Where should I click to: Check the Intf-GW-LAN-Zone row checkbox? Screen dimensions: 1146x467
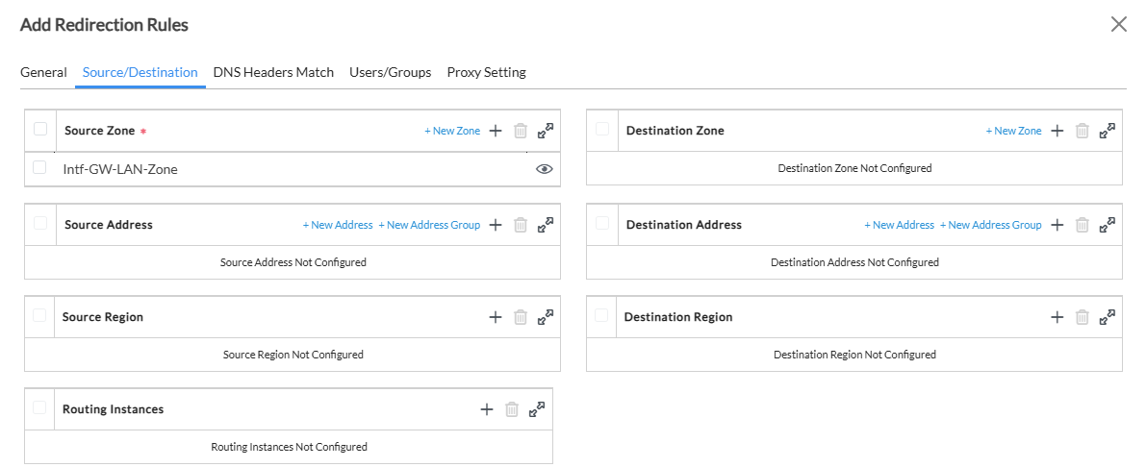point(39,168)
